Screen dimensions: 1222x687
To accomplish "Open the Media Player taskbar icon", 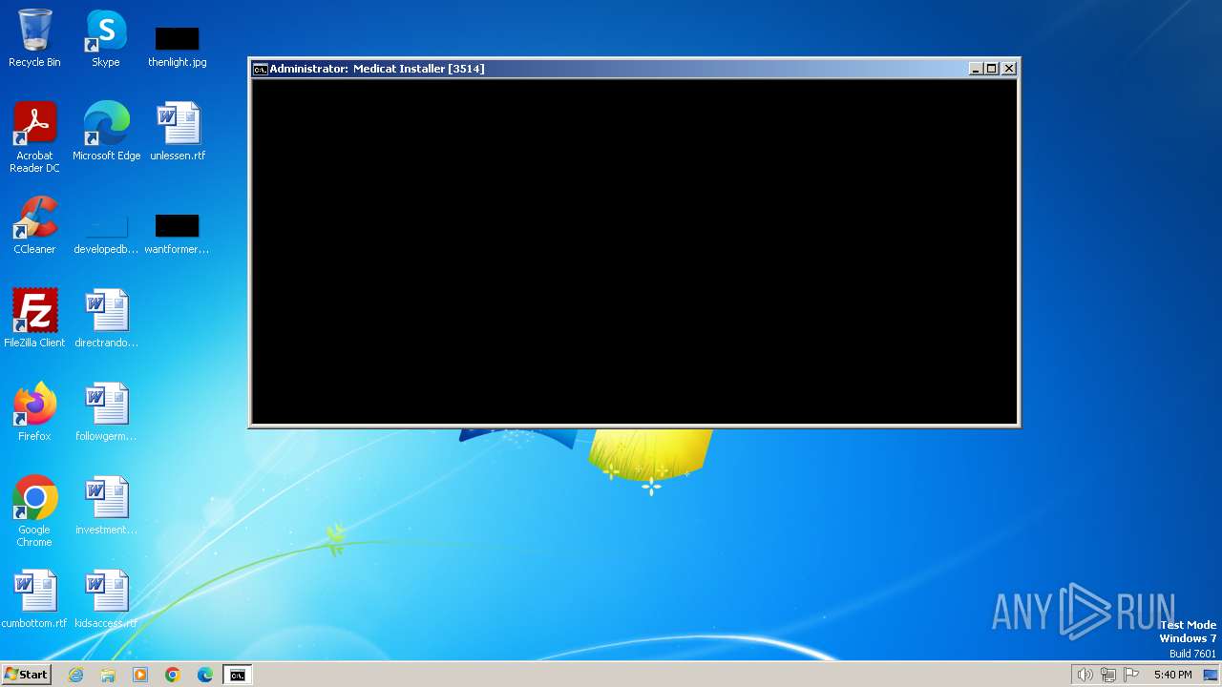I will 140,675.
